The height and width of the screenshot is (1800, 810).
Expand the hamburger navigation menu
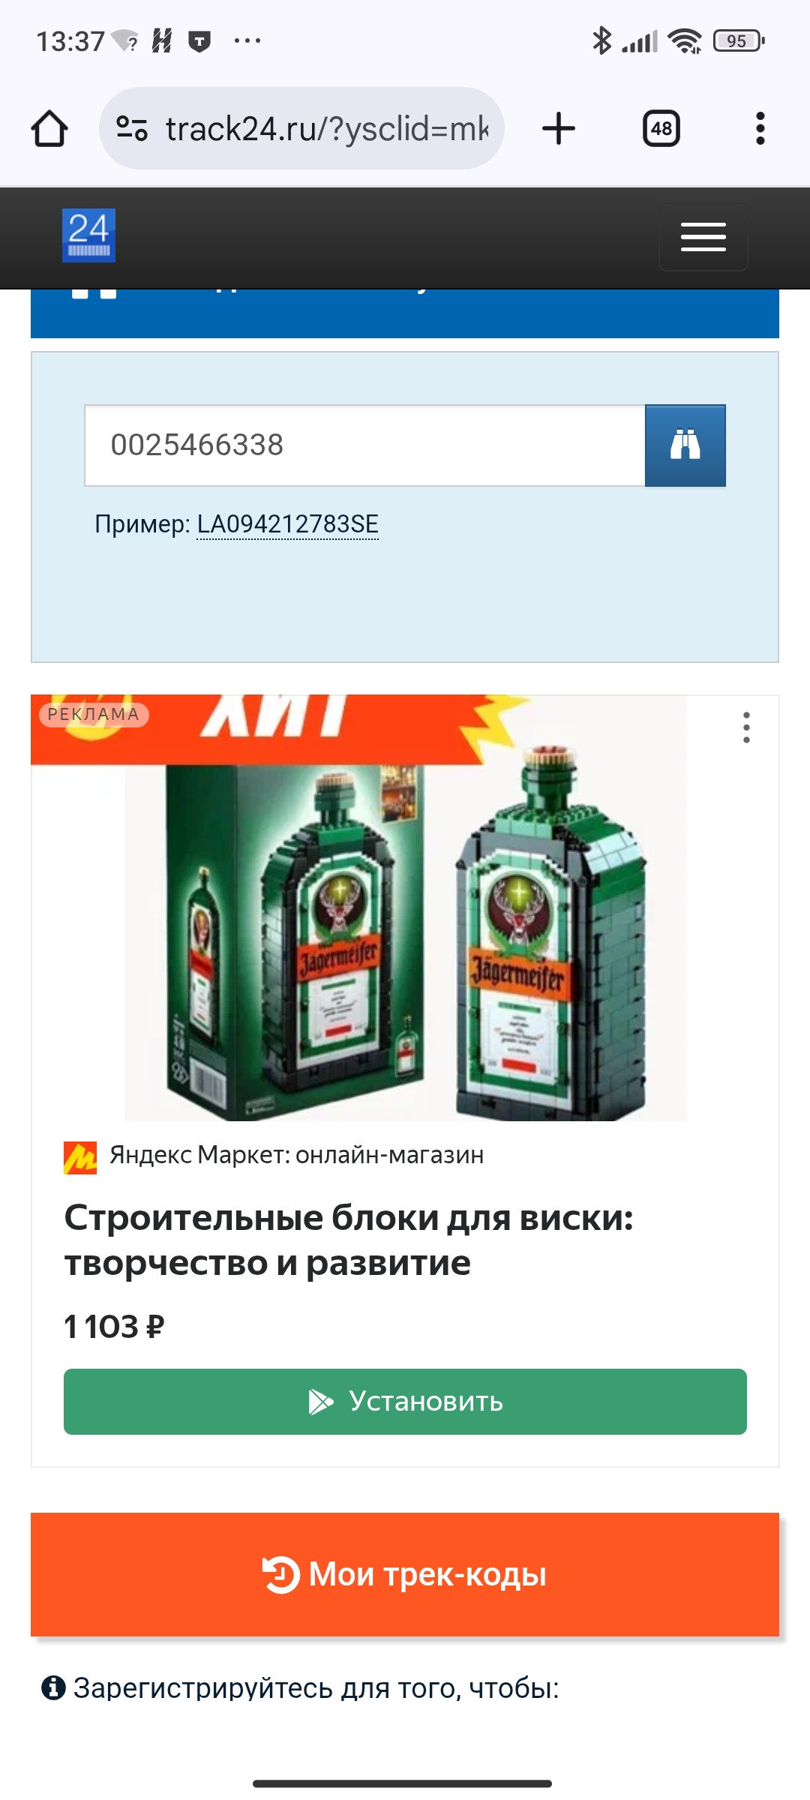coord(703,237)
